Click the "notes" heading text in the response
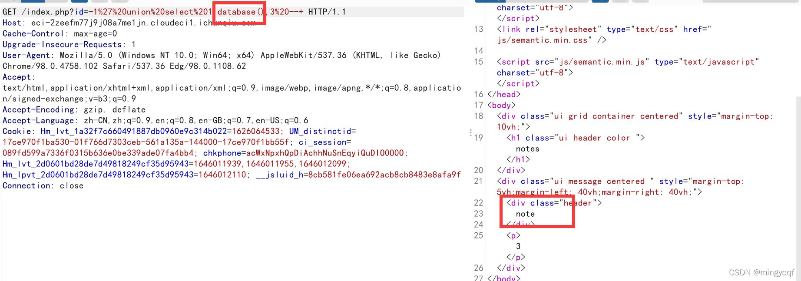 pyautogui.click(x=528, y=149)
